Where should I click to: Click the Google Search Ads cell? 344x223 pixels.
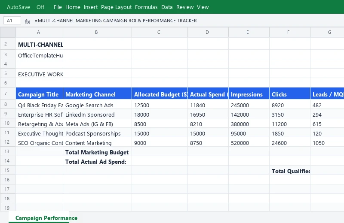click(98, 104)
